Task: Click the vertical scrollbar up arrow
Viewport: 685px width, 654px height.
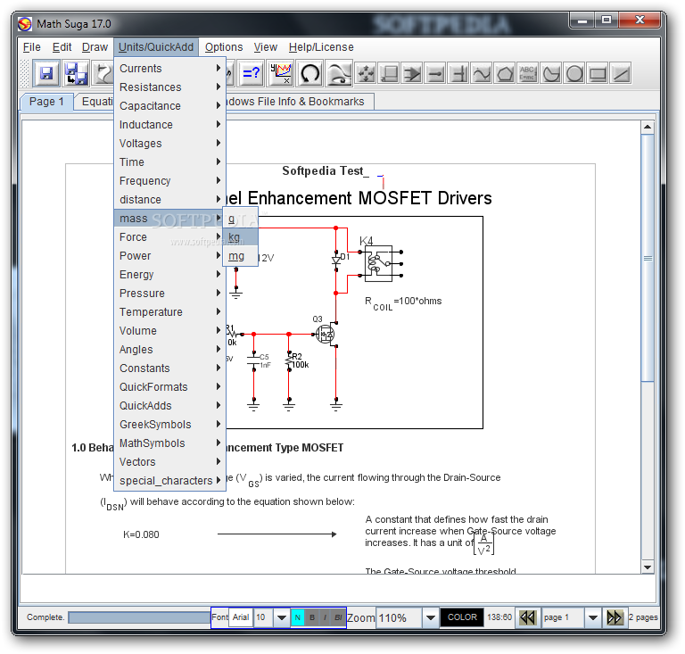Action: pos(648,127)
